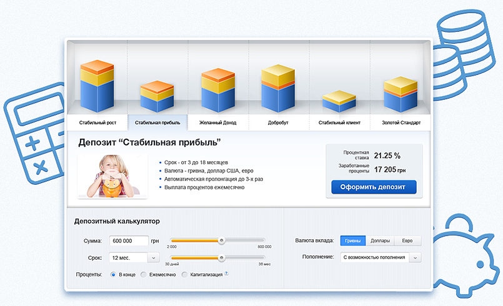Click the Стабильный клиент cube chart

pyautogui.click(x=339, y=102)
